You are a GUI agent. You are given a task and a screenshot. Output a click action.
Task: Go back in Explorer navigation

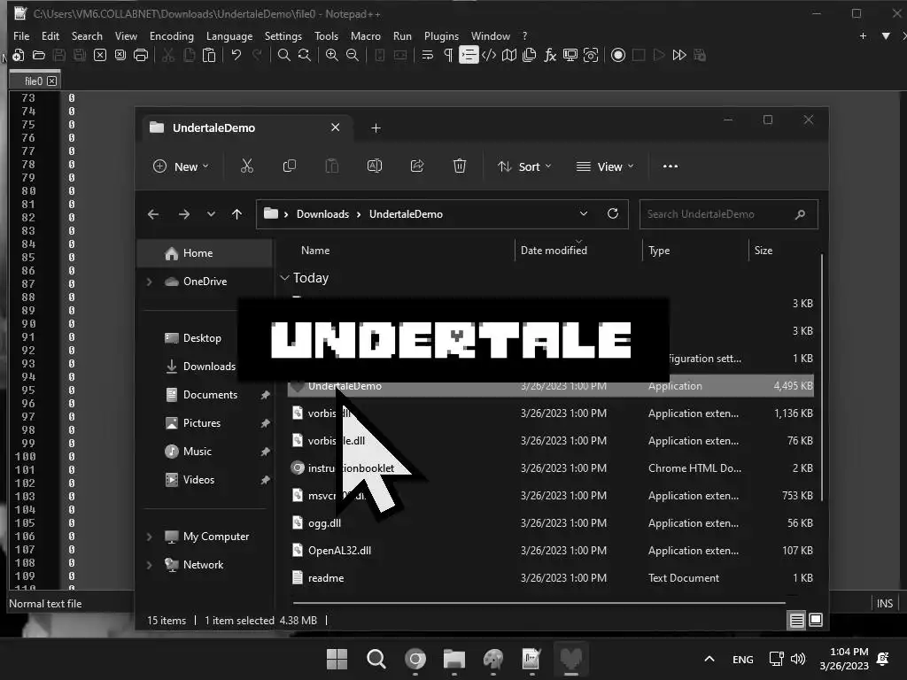coord(153,214)
